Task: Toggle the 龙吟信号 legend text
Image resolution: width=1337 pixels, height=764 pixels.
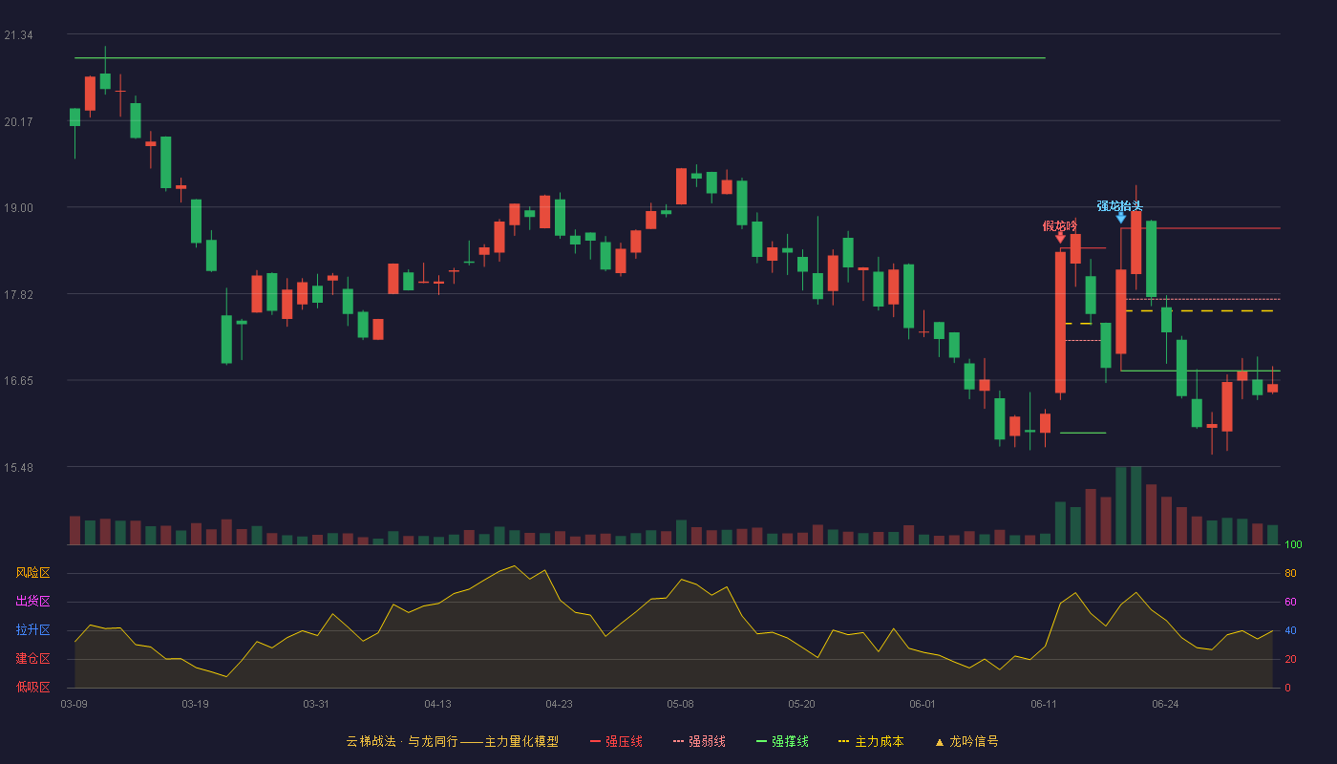Action: click(x=974, y=741)
